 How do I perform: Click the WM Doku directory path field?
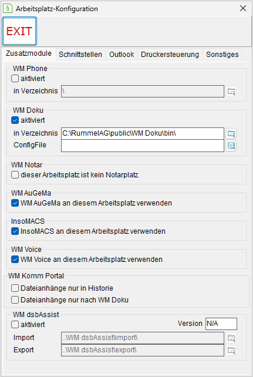click(143, 133)
